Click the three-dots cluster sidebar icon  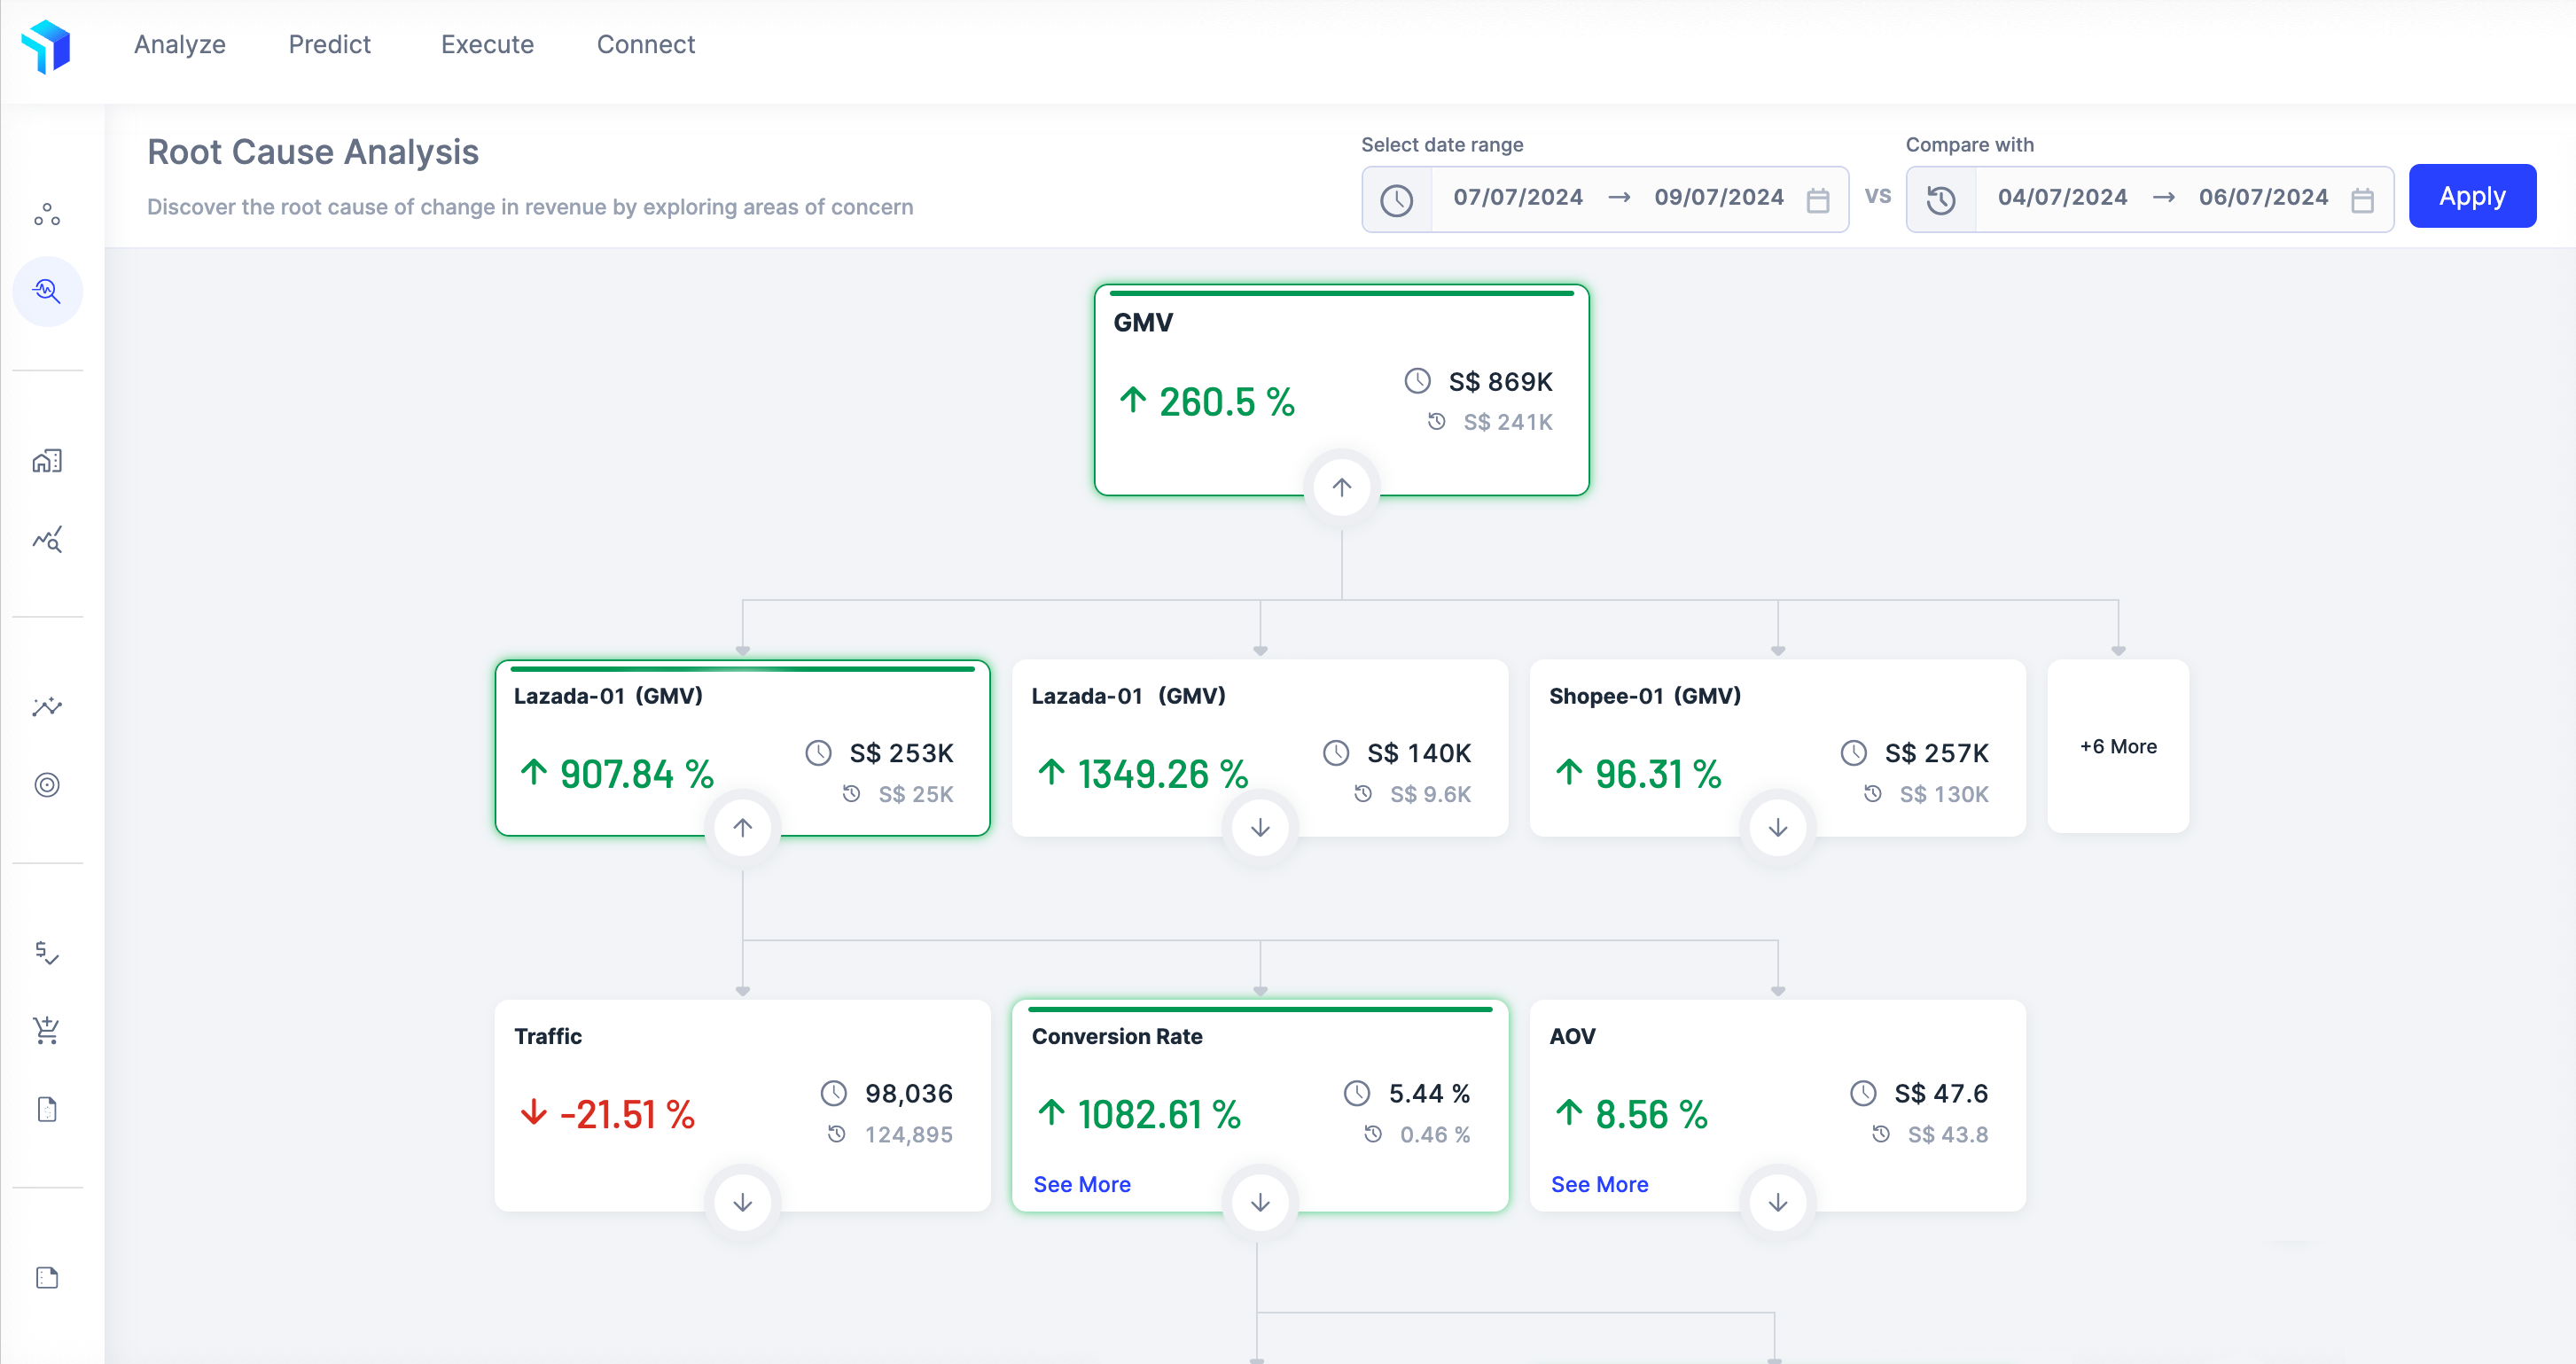pos(47,214)
